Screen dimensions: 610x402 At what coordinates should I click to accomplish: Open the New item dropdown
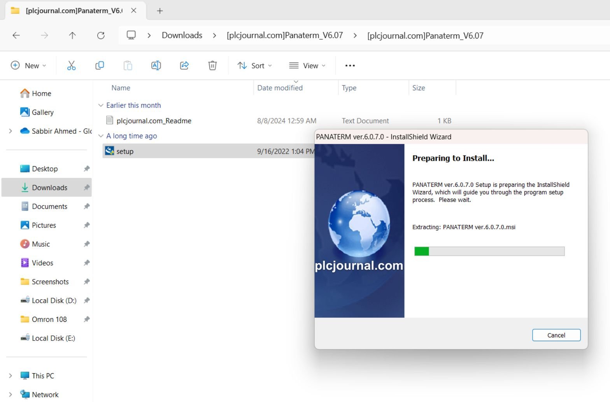pyautogui.click(x=28, y=65)
